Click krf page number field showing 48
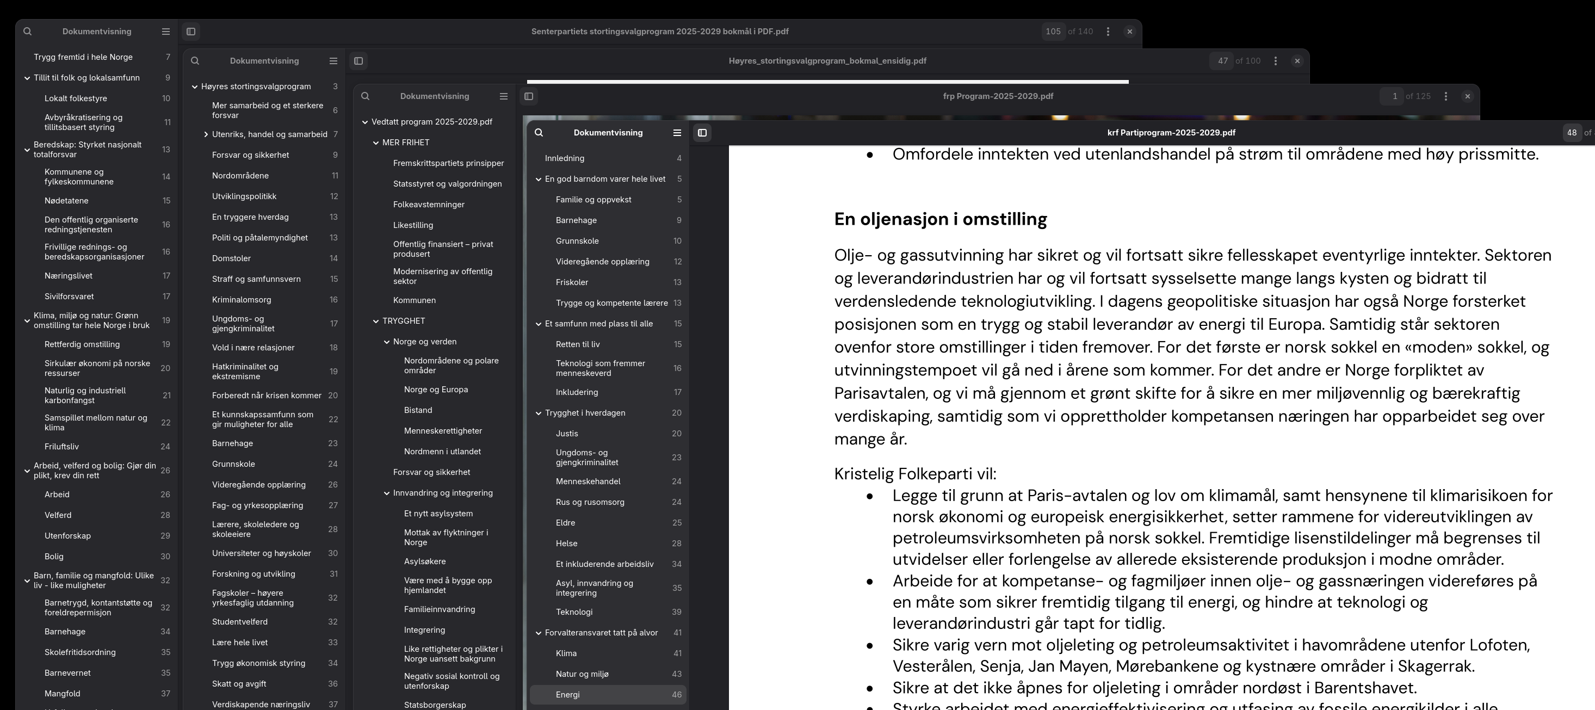This screenshot has width=1595, height=710. tap(1572, 132)
